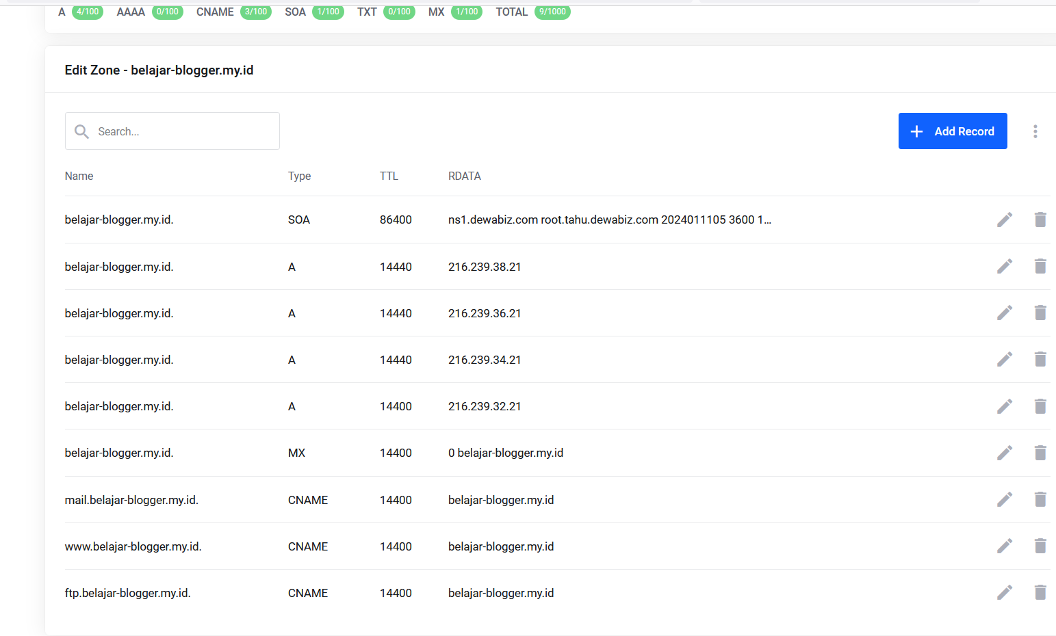This screenshot has width=1056, height=636.
Task: Edit the MX record
Action: (1004, 453)
